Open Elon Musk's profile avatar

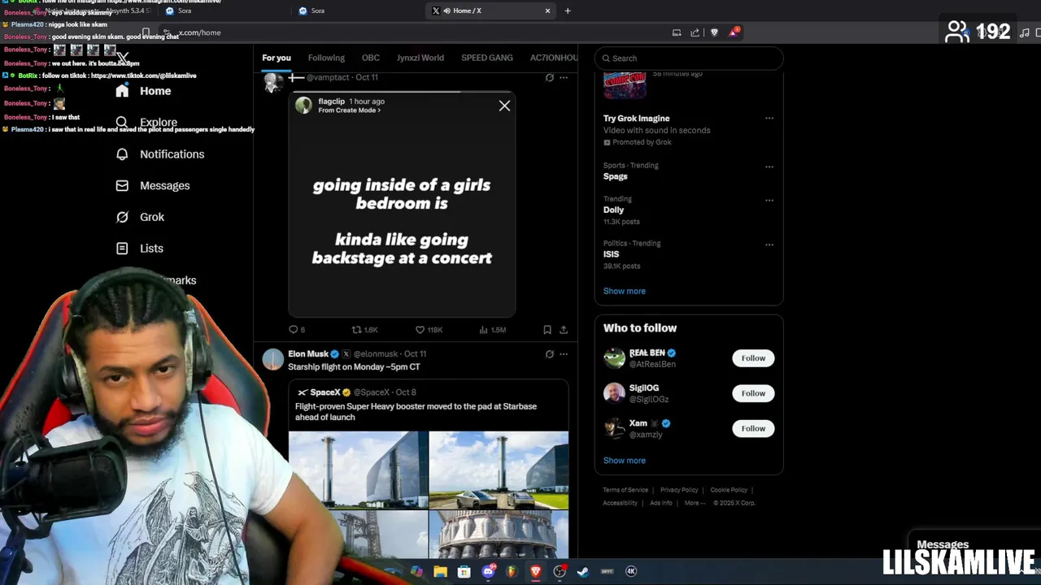[273, 359]
